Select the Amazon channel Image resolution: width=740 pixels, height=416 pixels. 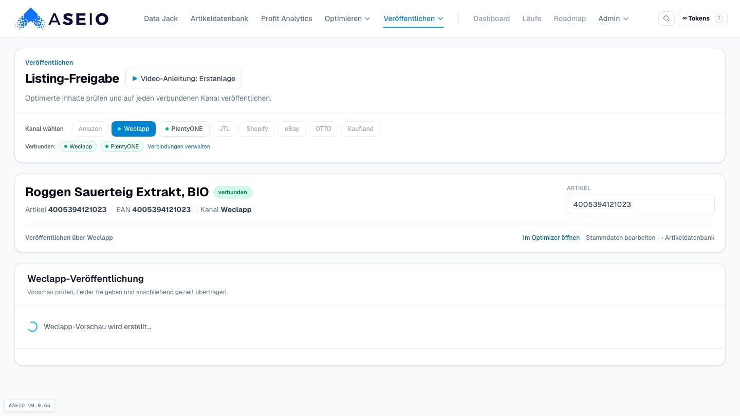click(90, 129)
